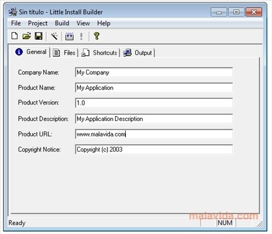Click the New project toolbar icon

tap(15, 36)
